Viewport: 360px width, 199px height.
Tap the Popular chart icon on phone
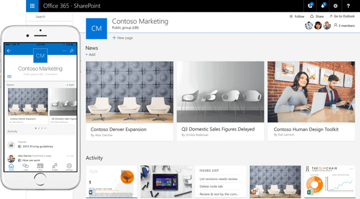11,145
